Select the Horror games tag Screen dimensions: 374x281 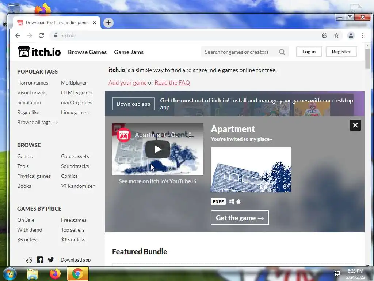[x=33, y=83]
